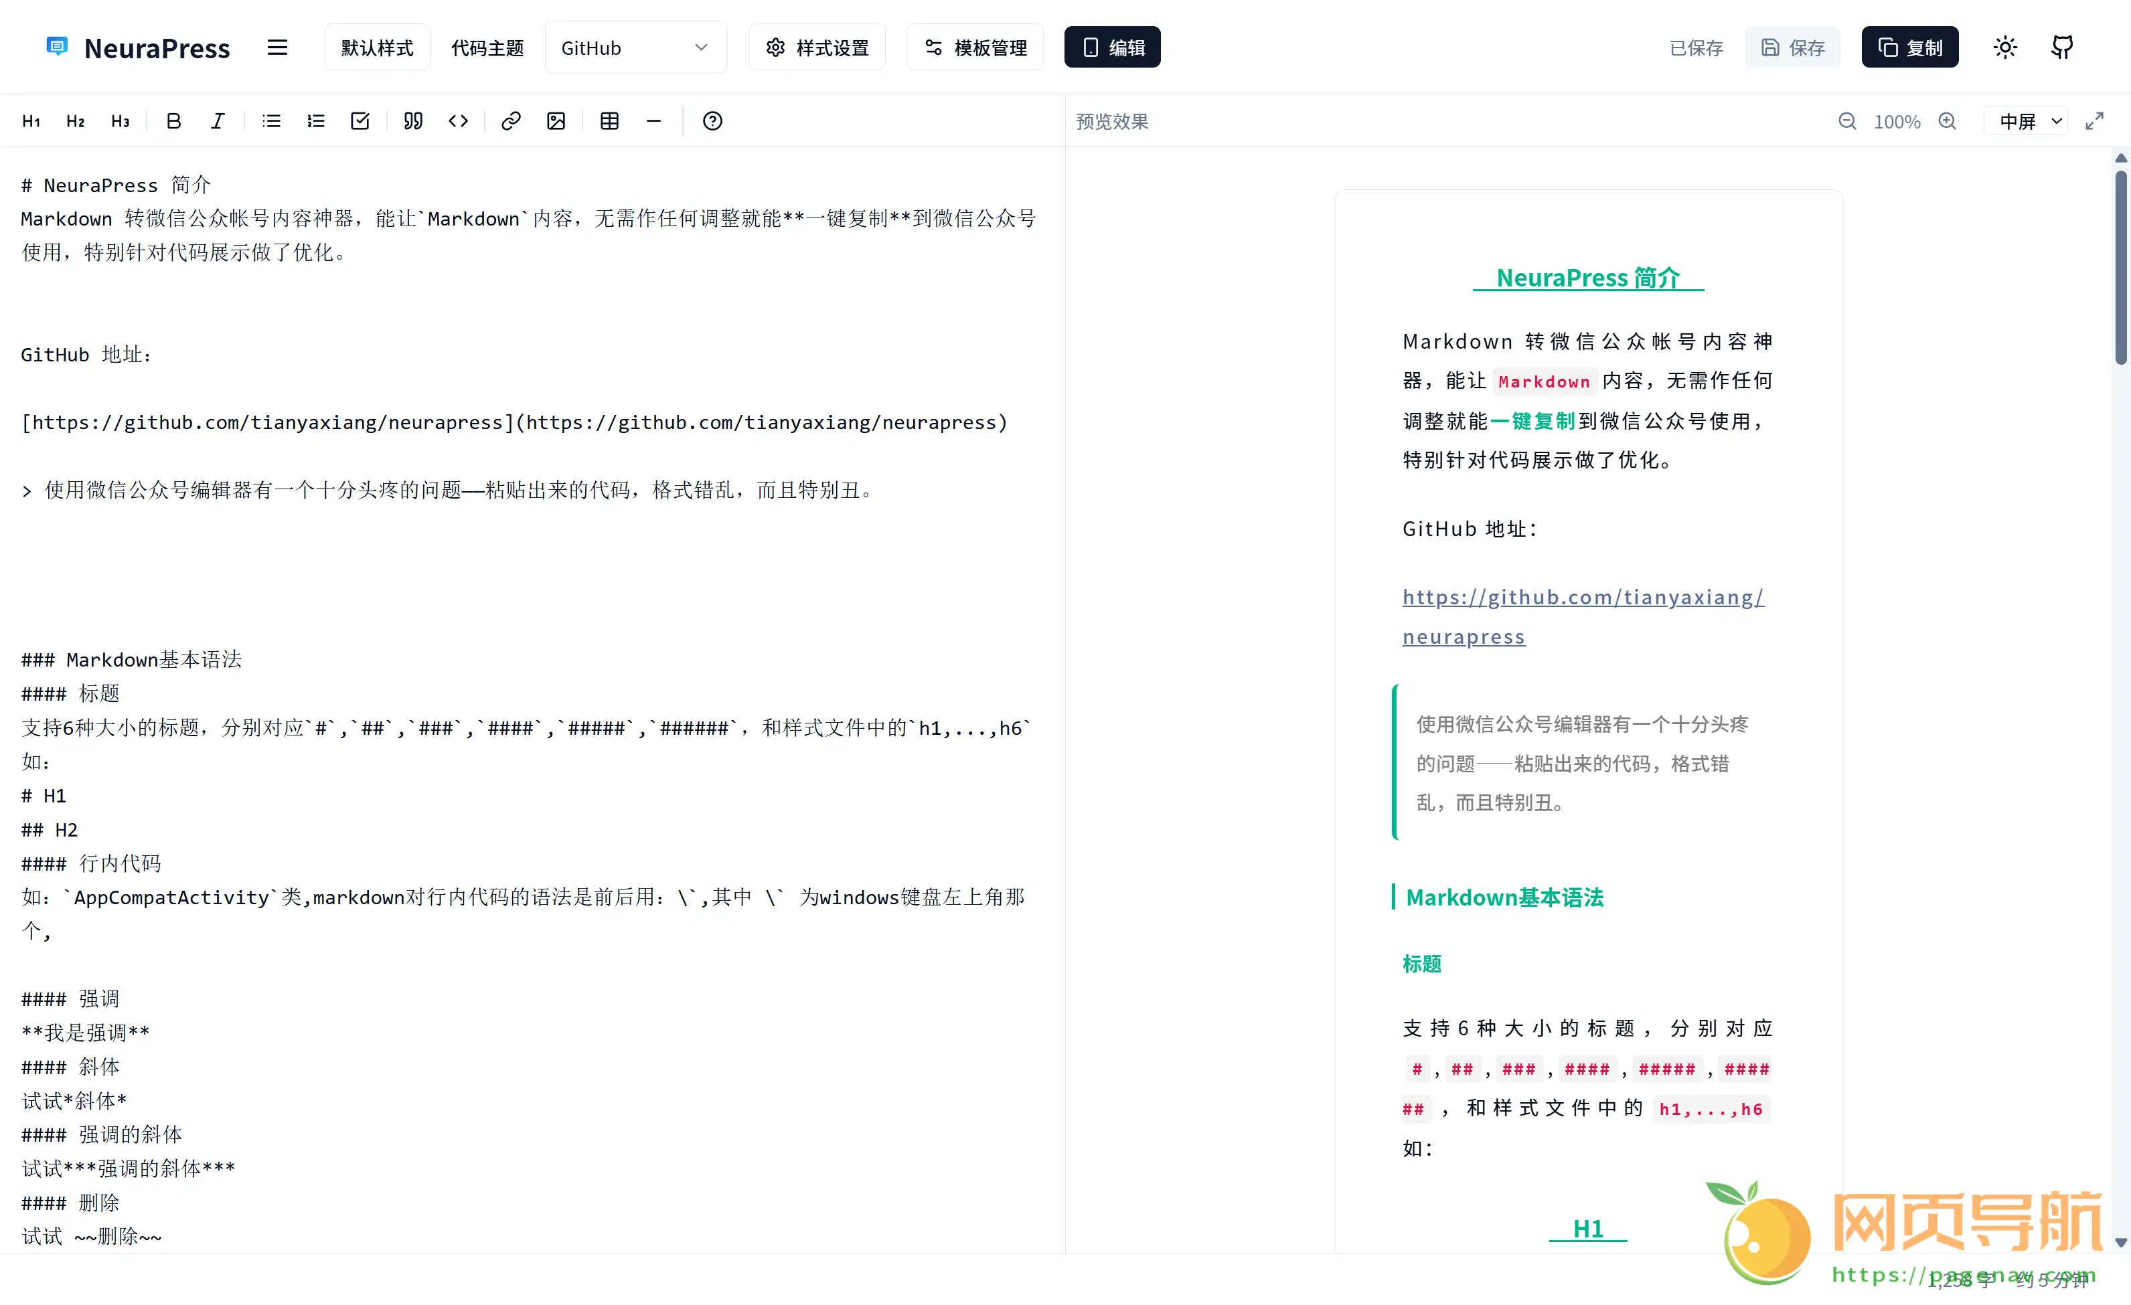
Task: Open the GitHub code theme dropdown
Action: pos(635,48)
